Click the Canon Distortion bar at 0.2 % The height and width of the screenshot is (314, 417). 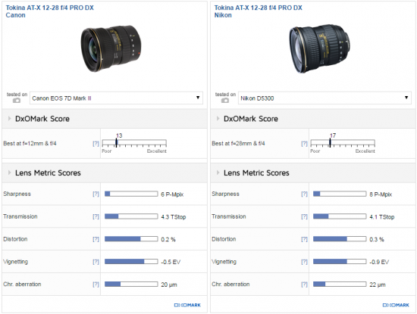pos(131,239)
